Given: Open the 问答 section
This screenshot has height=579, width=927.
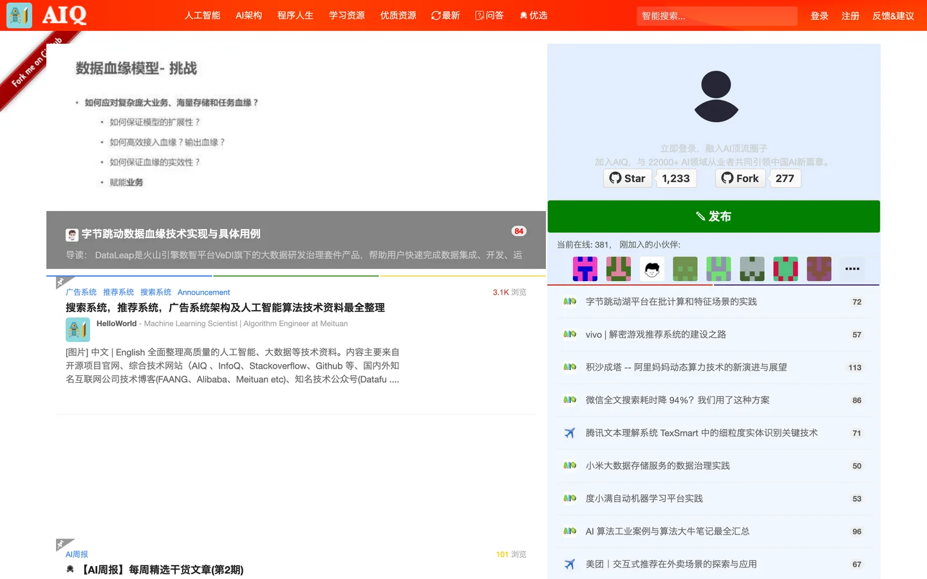Looking at the screenshot, I should point(489,15).
